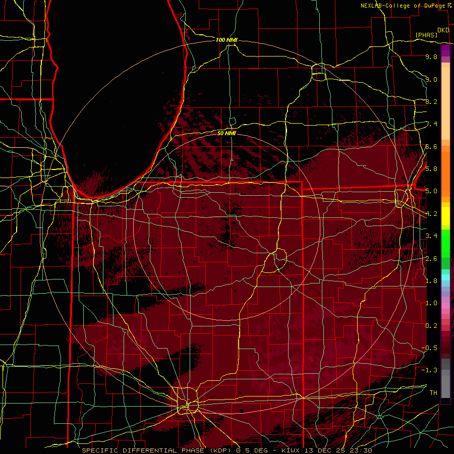Screen dimensions: 454x454
Task: Click the 9.8 scale value label
Action: coord(431,56)
